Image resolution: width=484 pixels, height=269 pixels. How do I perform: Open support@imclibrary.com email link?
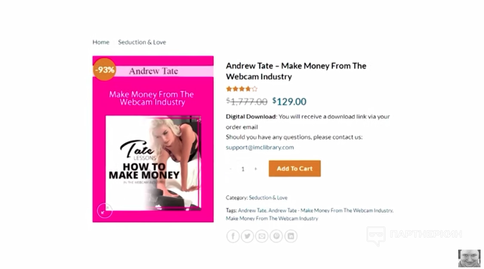(260, 147)
